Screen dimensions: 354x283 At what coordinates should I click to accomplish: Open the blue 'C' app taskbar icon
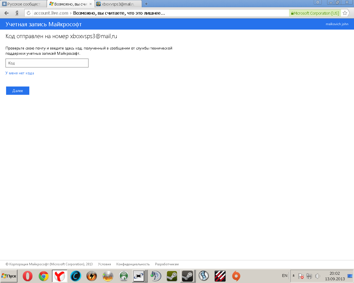click(x=76, y=276)
